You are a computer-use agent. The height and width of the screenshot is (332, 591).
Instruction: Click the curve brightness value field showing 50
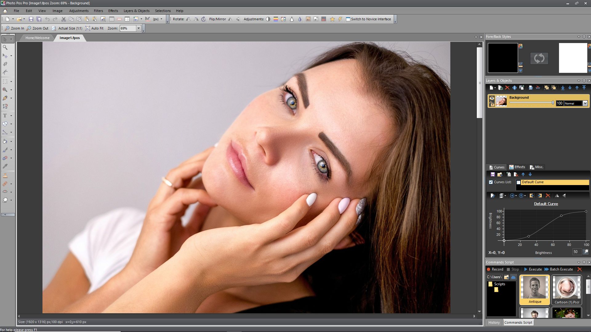click(577, 252)
